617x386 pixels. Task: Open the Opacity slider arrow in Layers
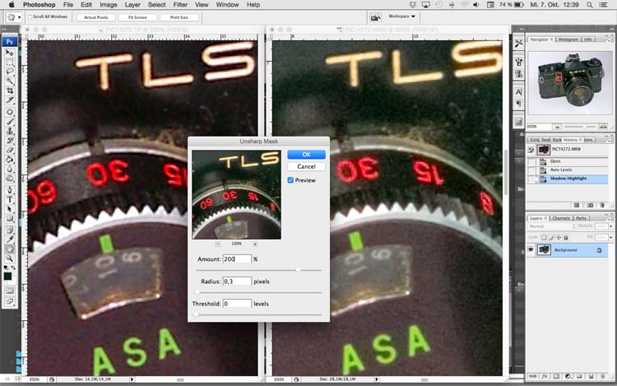[610, 226]
